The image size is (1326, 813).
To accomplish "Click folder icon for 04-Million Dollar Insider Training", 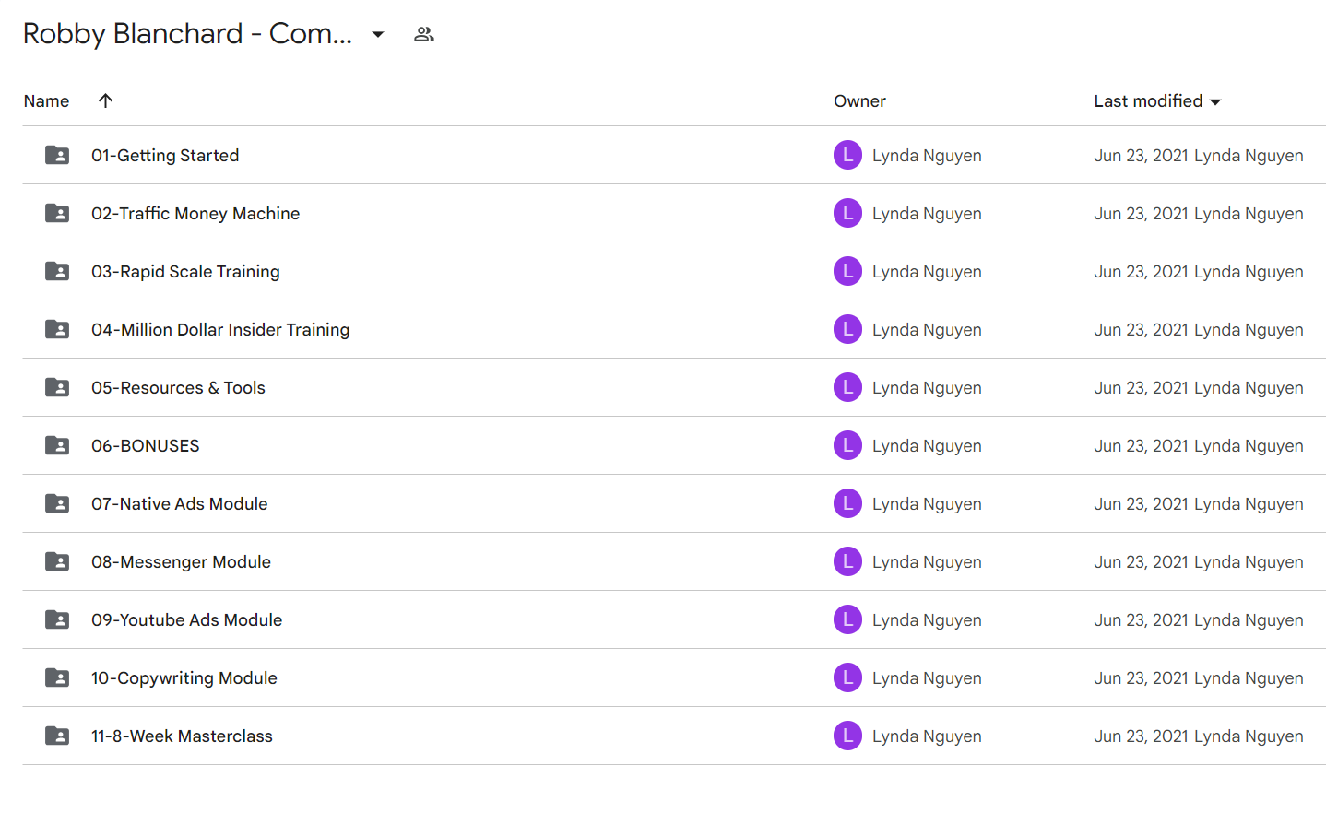I will point(57,329).
